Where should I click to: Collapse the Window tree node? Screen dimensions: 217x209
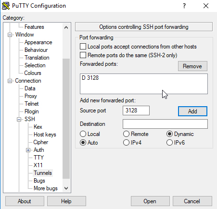tap(10, 35)
